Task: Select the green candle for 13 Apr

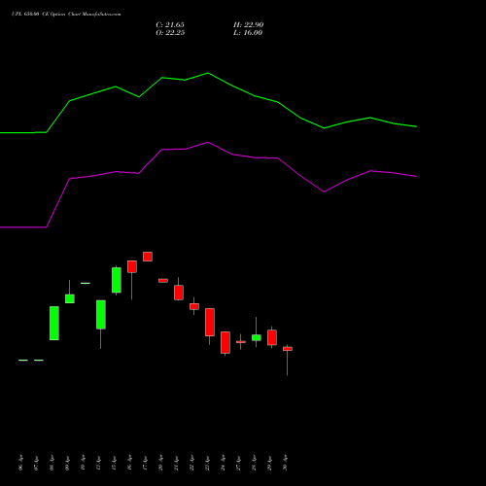Action: click(101, 315)
